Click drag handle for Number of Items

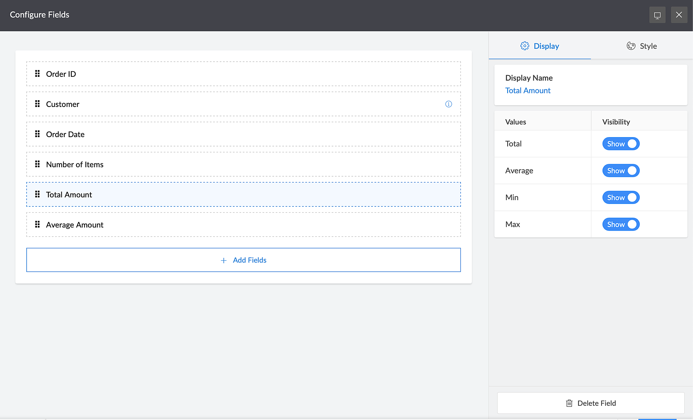[37, 164]
